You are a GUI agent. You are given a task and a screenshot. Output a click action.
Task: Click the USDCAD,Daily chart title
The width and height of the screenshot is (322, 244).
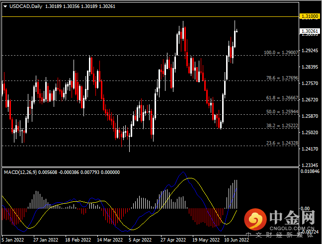point(26,6)
